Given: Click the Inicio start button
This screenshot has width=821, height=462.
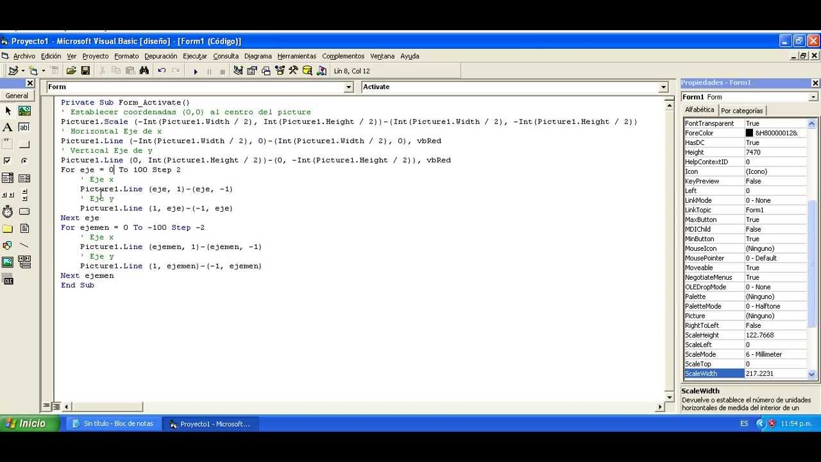Looking at the screenshot, I should coord(29,424).
